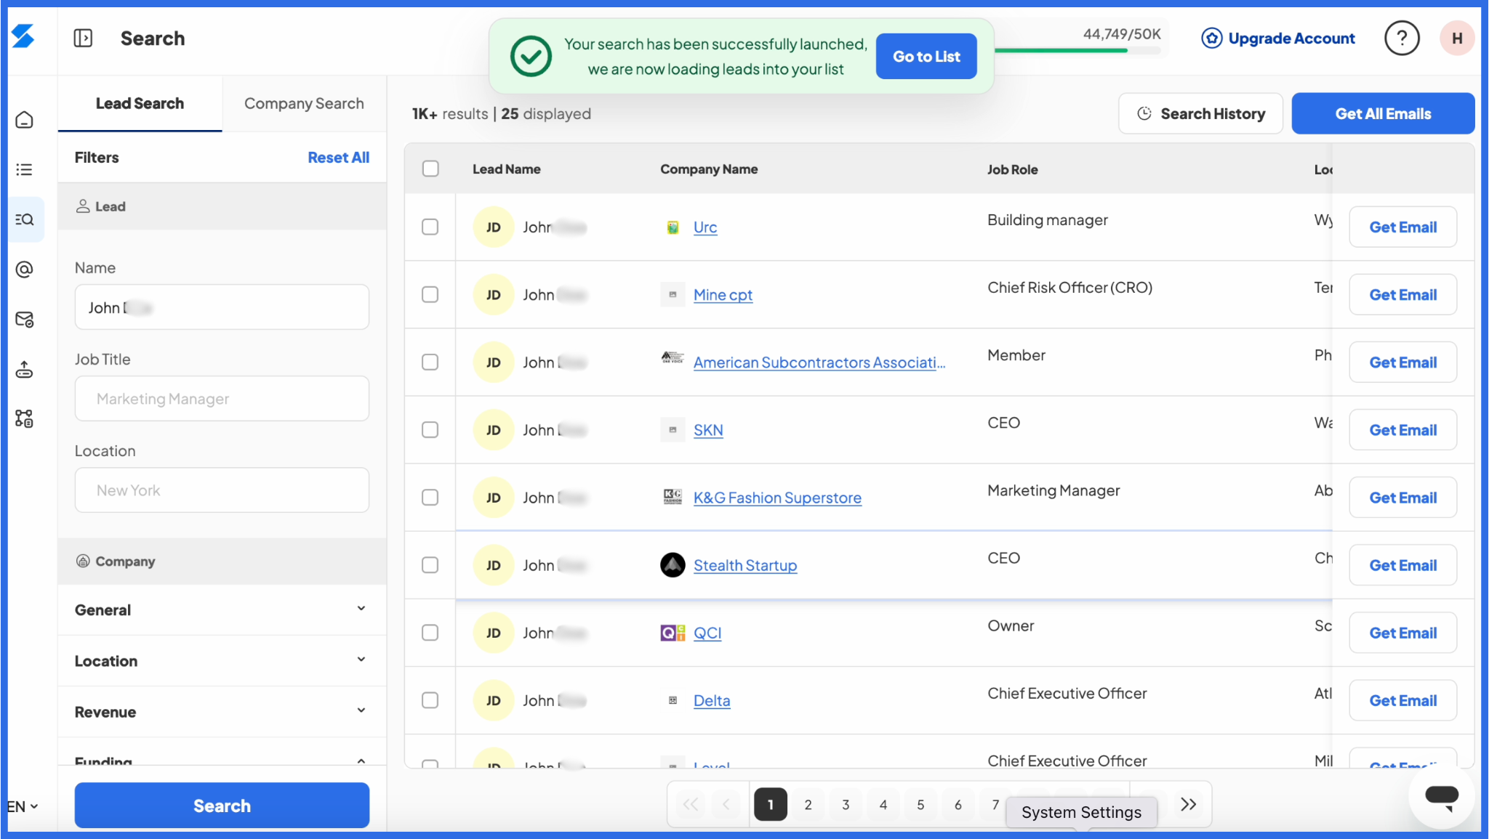This screenshot has height=839, width=1489.
Task: Click Go to List in notification
Action: (x=926, y=56)
